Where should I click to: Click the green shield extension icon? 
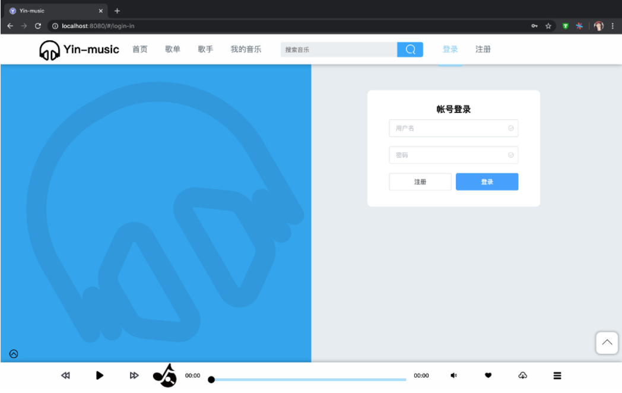[x=566, y=26]
